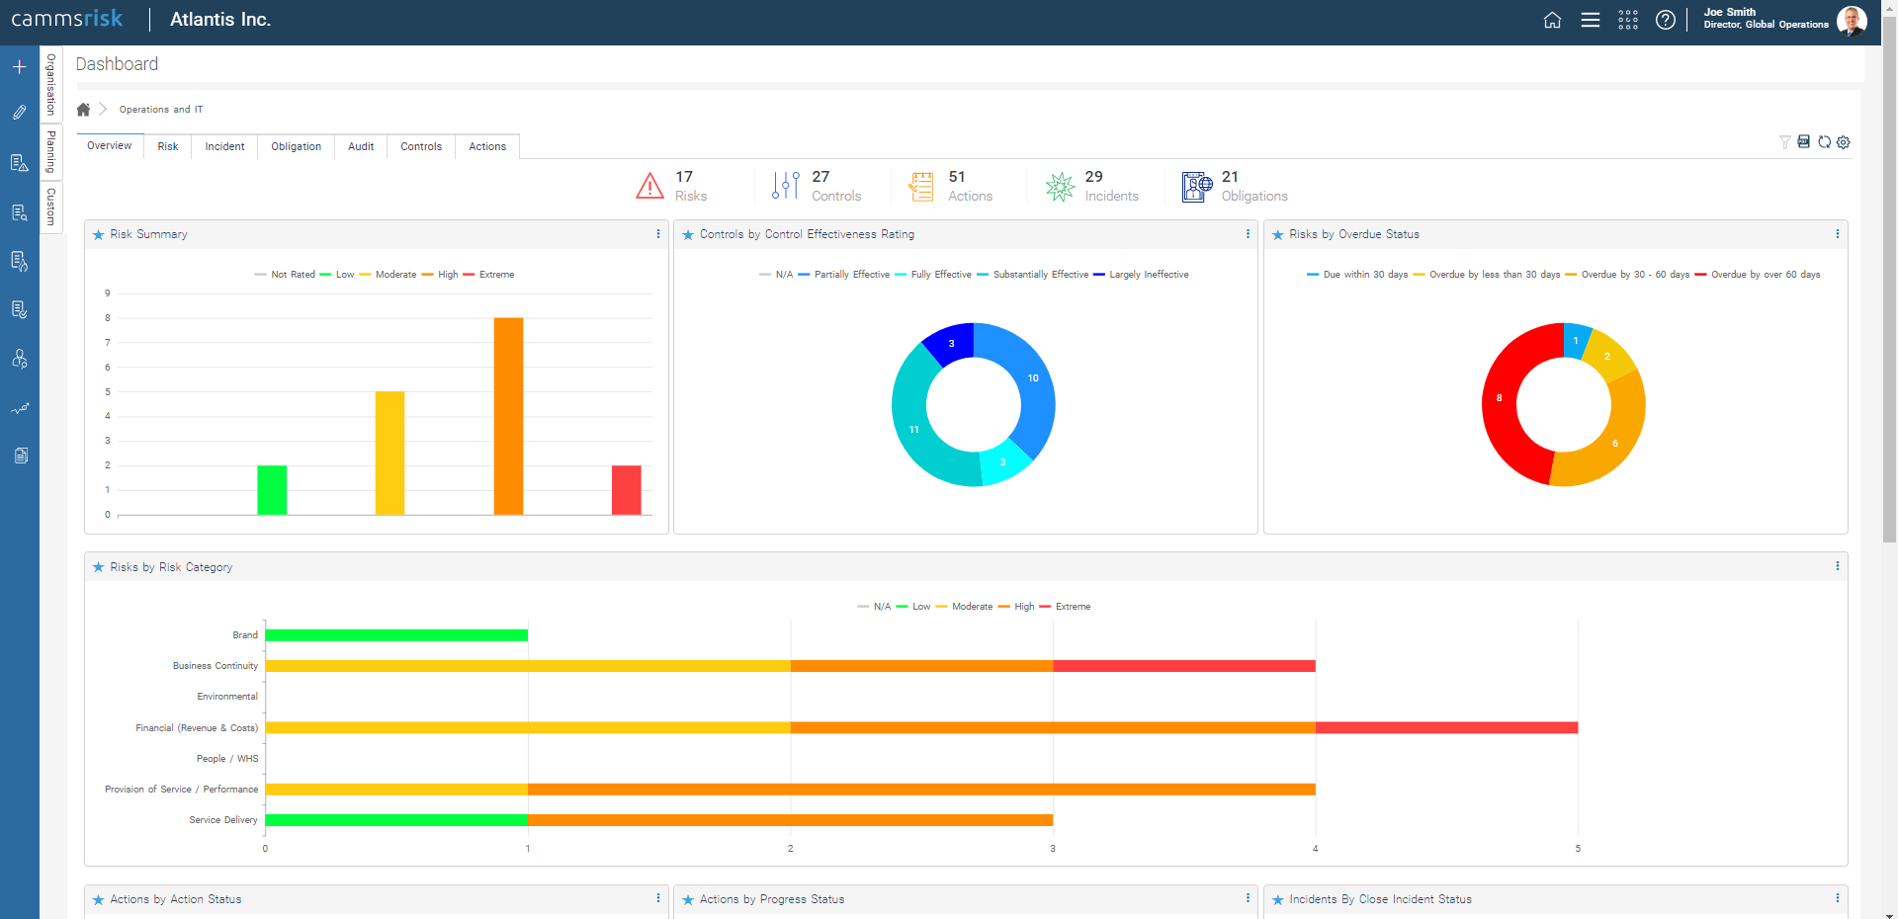Switch to the Incident tab
The image size is (1898, 919).
tap(224, 146)
